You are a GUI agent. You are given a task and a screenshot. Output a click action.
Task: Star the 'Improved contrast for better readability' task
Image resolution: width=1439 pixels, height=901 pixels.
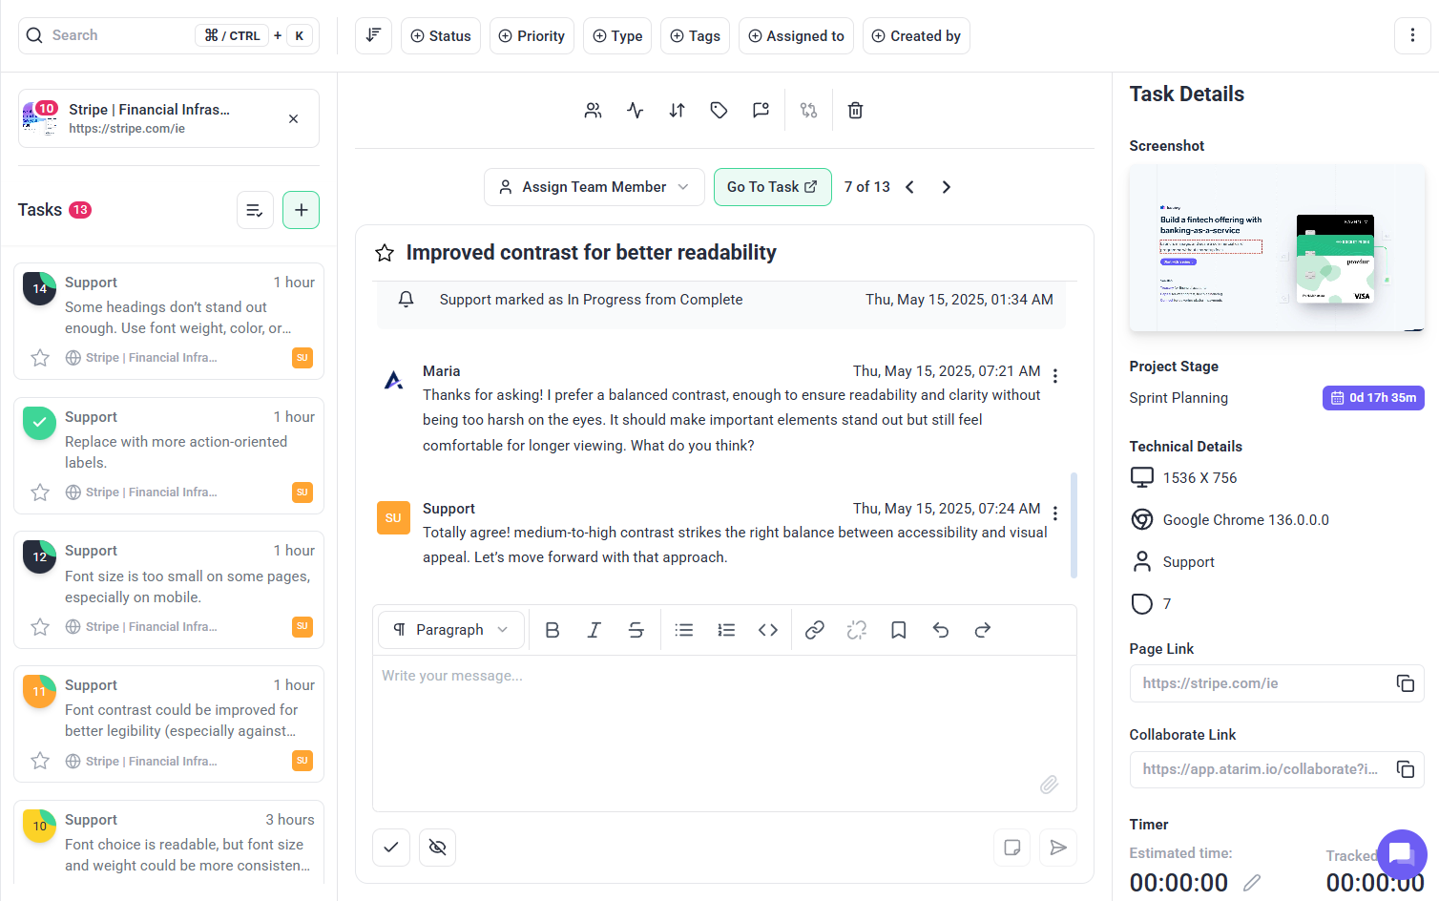tap(385, 253)
